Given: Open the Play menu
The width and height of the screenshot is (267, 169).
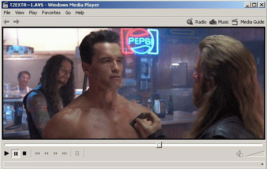Looking at the screenshot, I should pyautogui.click(x=33, y=13).
